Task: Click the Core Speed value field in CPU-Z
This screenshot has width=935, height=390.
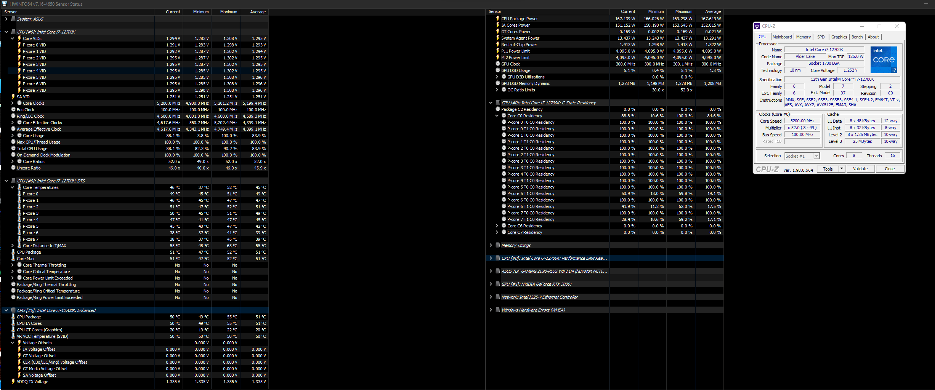Action: point(802,121)
